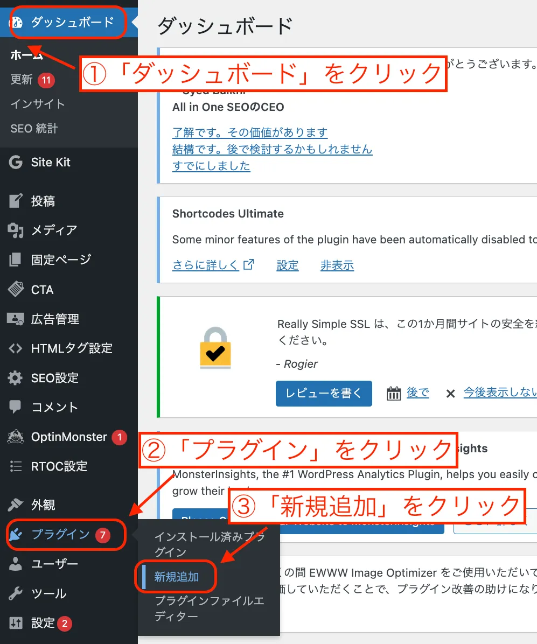Click the Really Simple SSL padlock image
This screenshot has height=644, width=537.
click(x=215, y=348)
